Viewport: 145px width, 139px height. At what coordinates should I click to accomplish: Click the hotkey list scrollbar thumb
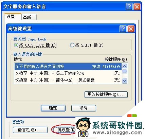point(125,71)
